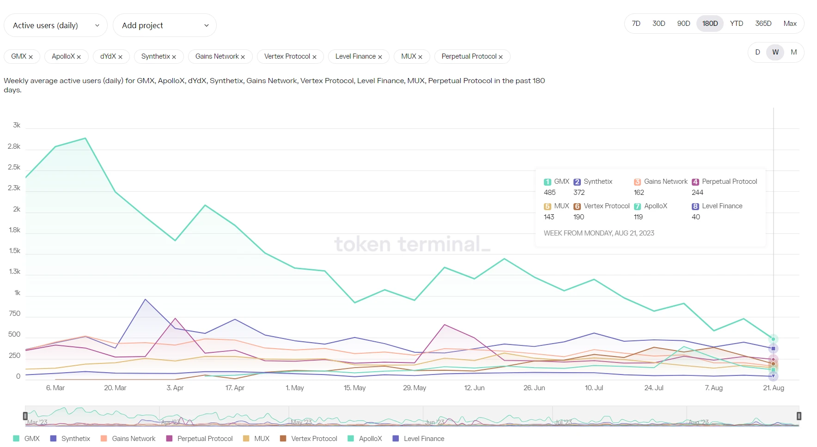Click the Level Finance rank 8 badge in tooltip
817x447 pixels.
click(x=695, y=206)
